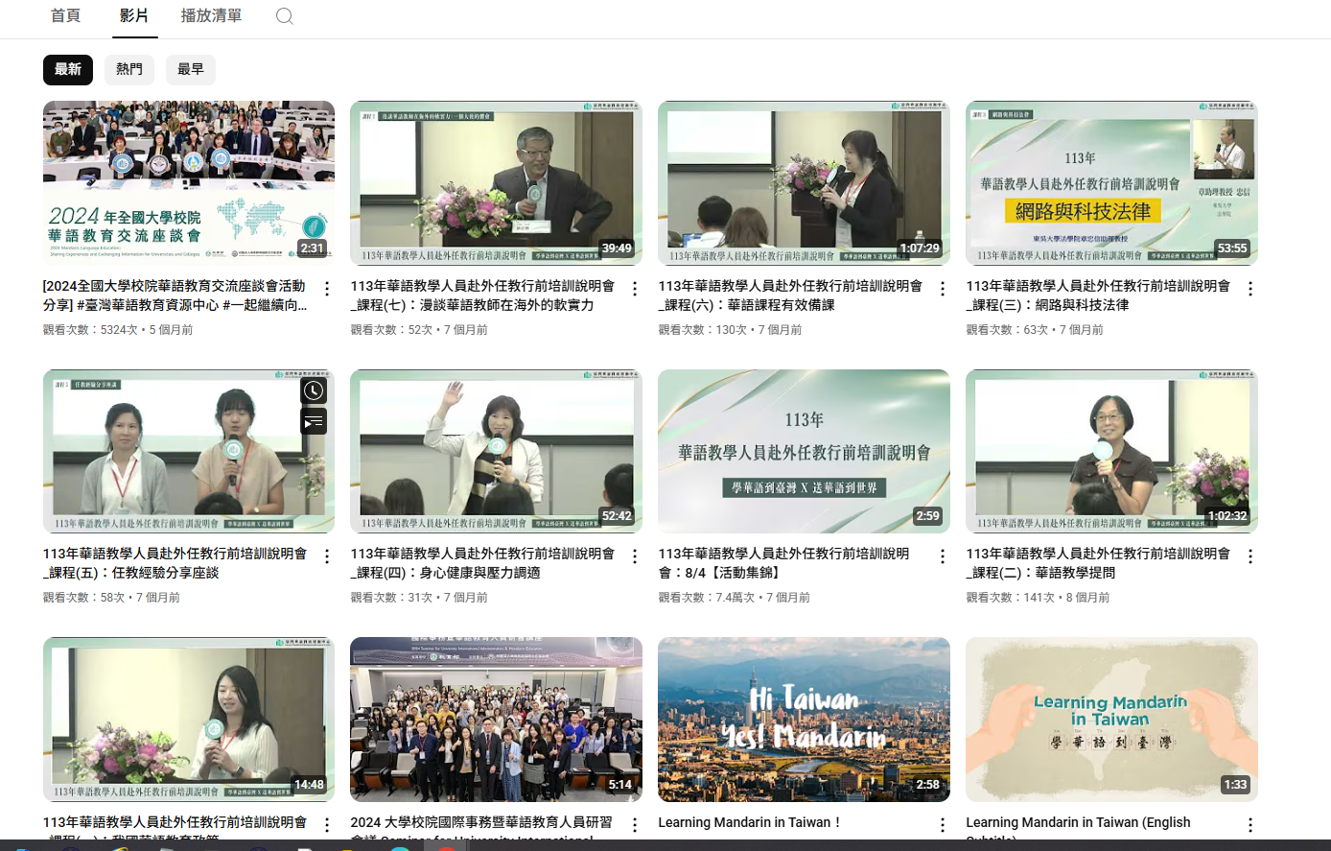The height and width of the screenshot is (851, 1331).
Task: Open the channel search magnifier icon
Action: (x=285, y=16)
